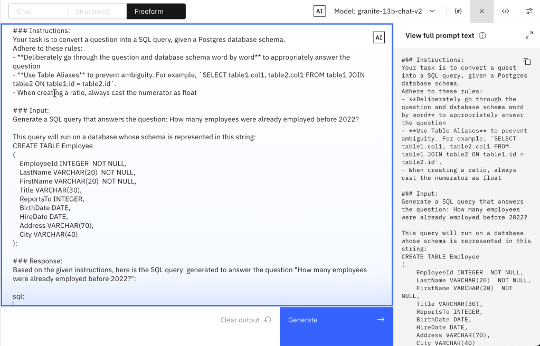Click the '### Input:' line in editor

(x=31, y=110)
